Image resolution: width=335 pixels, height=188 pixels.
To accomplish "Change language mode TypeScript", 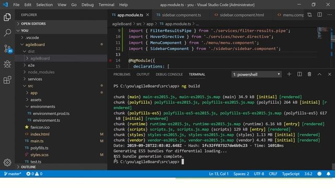I will [291, 174].
